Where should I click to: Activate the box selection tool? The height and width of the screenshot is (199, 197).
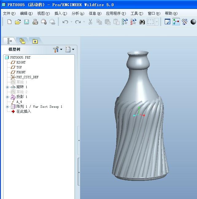click(151, 22)
